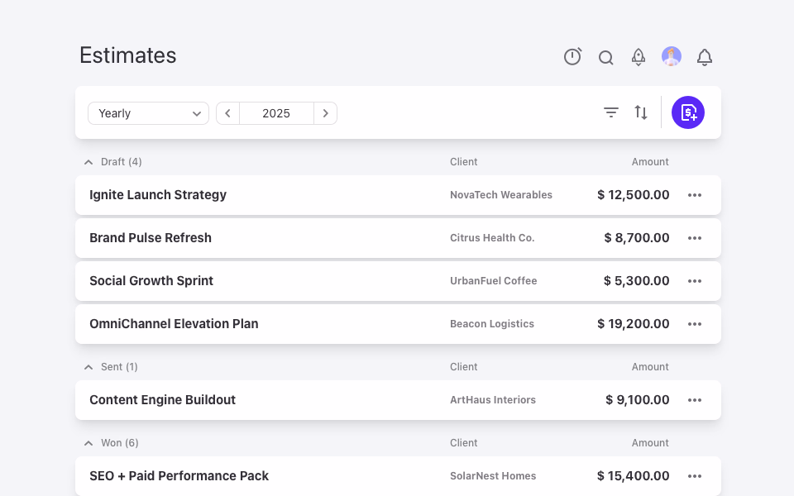Click the search magnifier icon
794x496 pixels.
coord(605,57)
